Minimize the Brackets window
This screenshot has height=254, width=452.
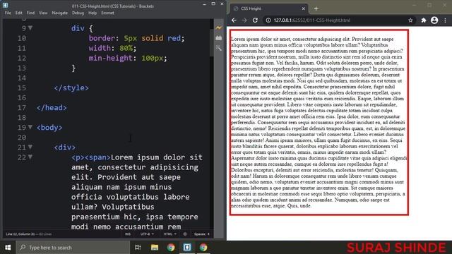pos(204,4)
